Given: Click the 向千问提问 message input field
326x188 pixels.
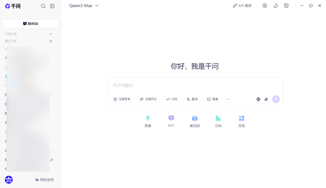Looking at the screenshot, I should (195, 85).
